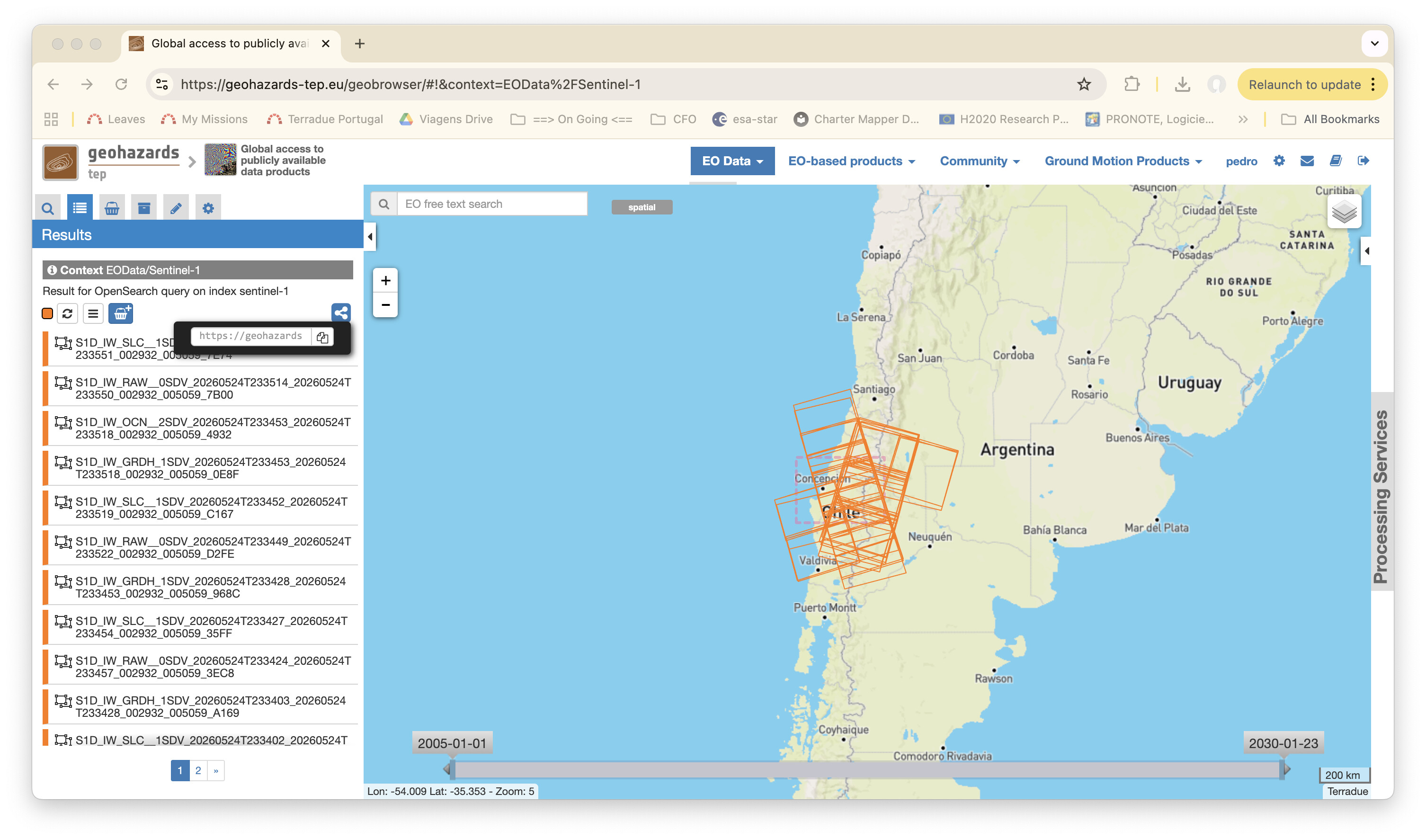
Task: Open the envelope contact icon
Action: click(x=1307, y=161)
